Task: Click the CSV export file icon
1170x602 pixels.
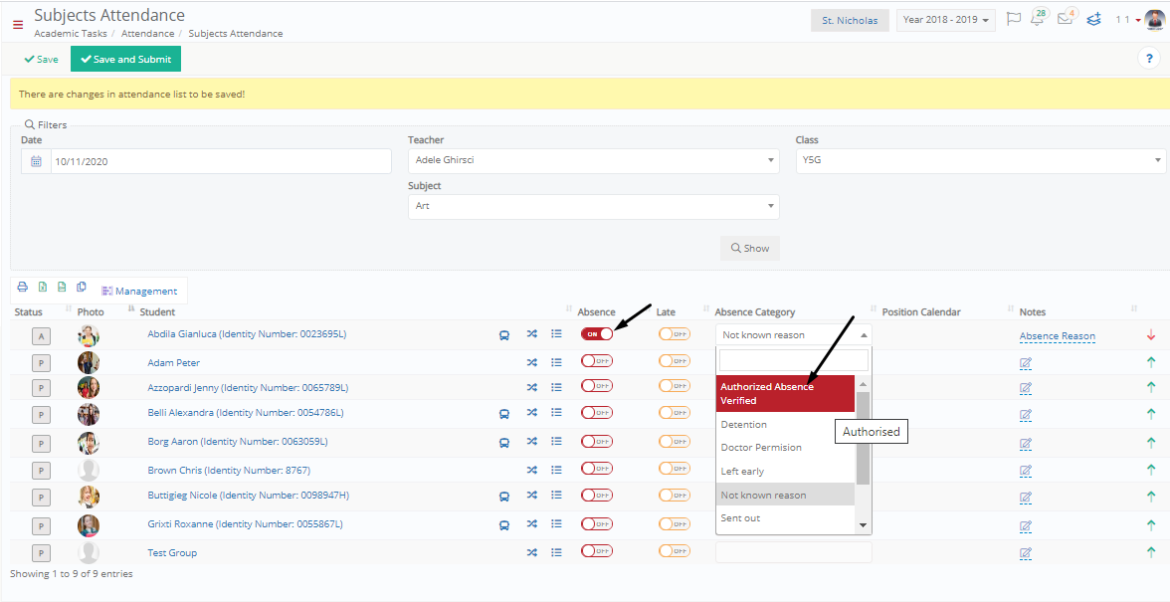Action: 62,288
